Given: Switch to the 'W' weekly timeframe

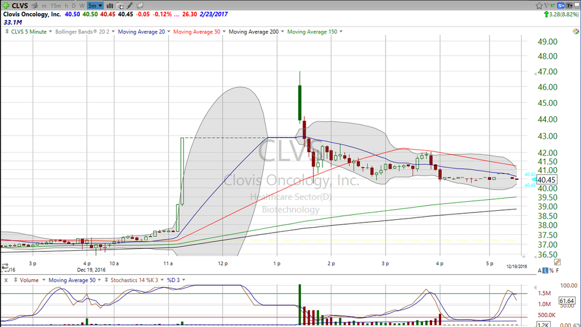Looking at the screenshot, I should (82, 6).
